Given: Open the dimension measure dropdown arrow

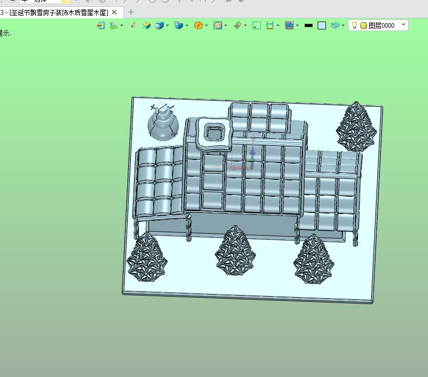Looking at the screenshot, I should coord(278,26).
